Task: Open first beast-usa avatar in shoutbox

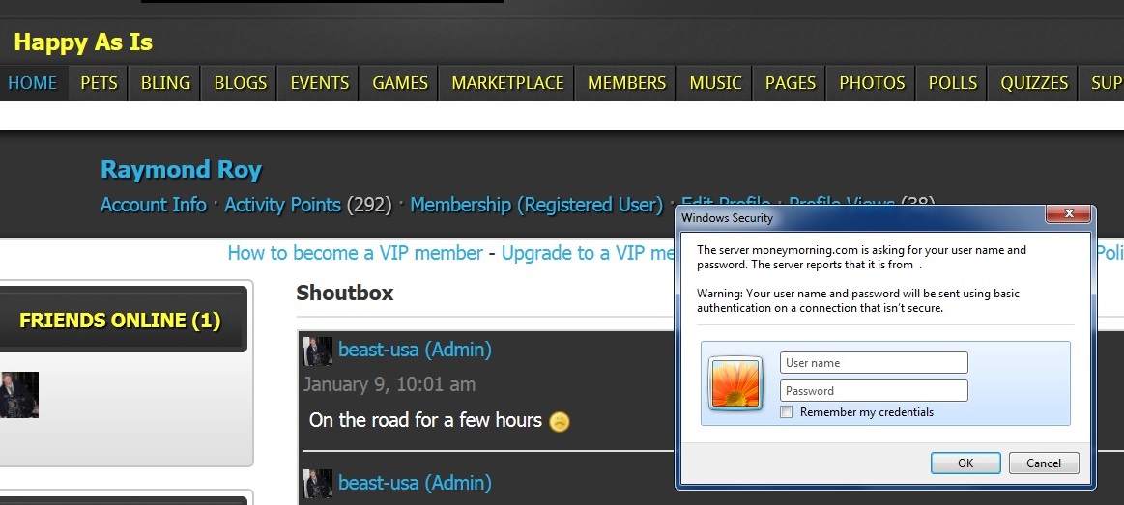Action: (318, 351)
